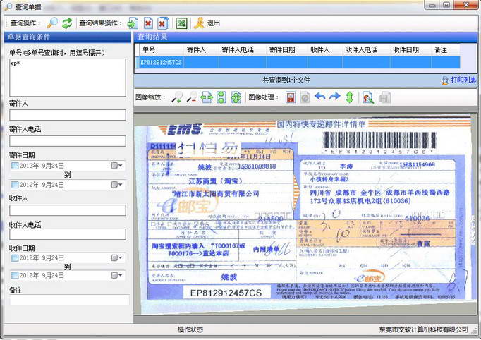Image resolution: width=481 pixels, height=340 pixels.
Task: Click the 东莞市文软计算机科技有限公司 status text
Action: coord(423,329)
